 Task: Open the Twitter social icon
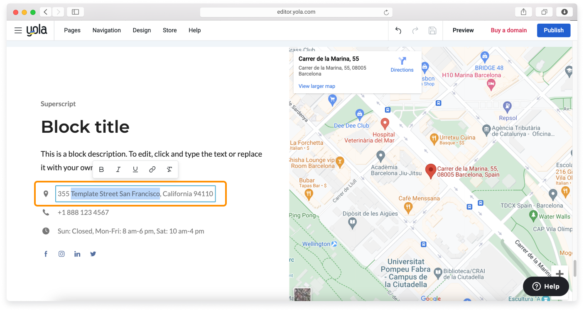pos(93,254)
